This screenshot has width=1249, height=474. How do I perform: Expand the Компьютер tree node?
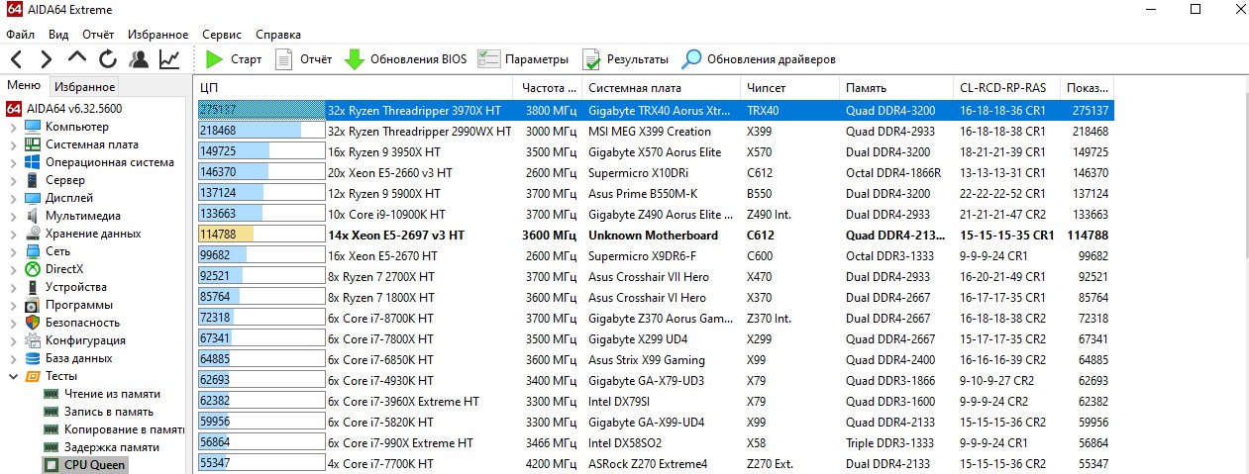point(13,127)
